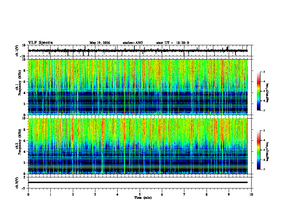
Task: Click the "VLF Spectra" plot title
Action: coord(40,43)
